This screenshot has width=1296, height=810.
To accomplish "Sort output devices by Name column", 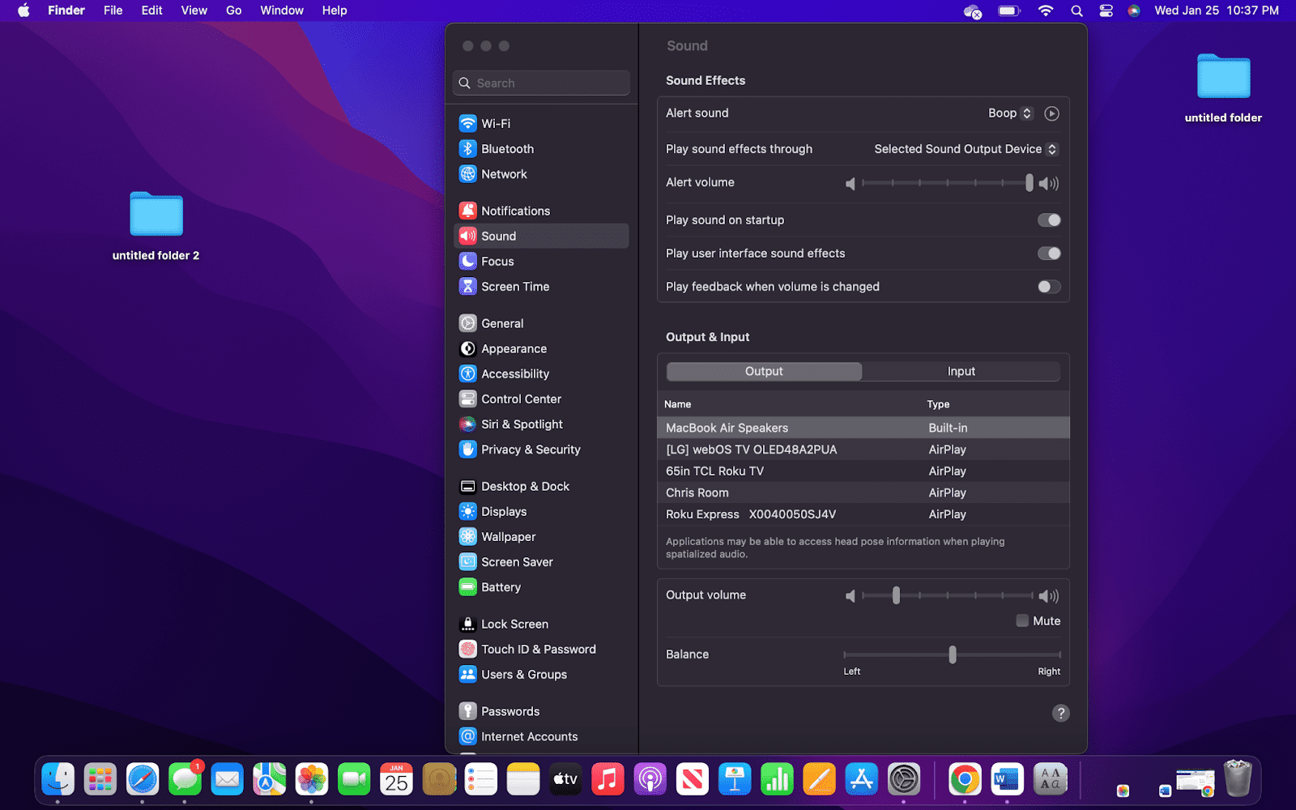I will pyautogui.click(x=678, y=404).
